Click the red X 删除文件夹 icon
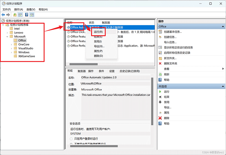This screenshot has height=155, width=226. 160,64
